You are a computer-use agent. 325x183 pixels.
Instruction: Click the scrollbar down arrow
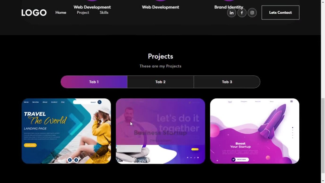coord(323,181)
